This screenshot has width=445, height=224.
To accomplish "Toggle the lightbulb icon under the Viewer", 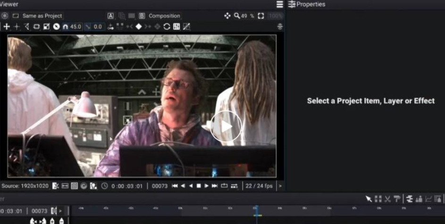I will tap(93, 186).
